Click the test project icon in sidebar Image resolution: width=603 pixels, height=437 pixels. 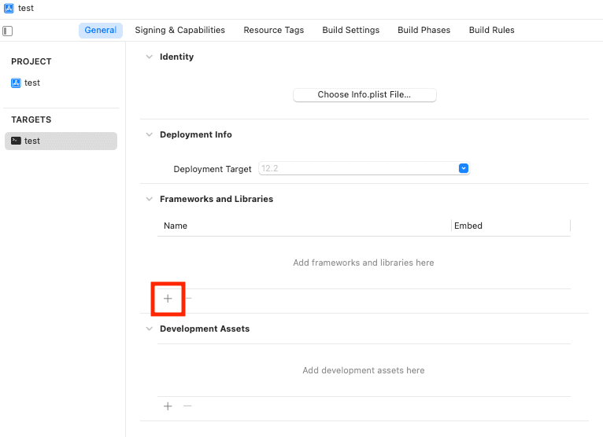tap(16, 83)
